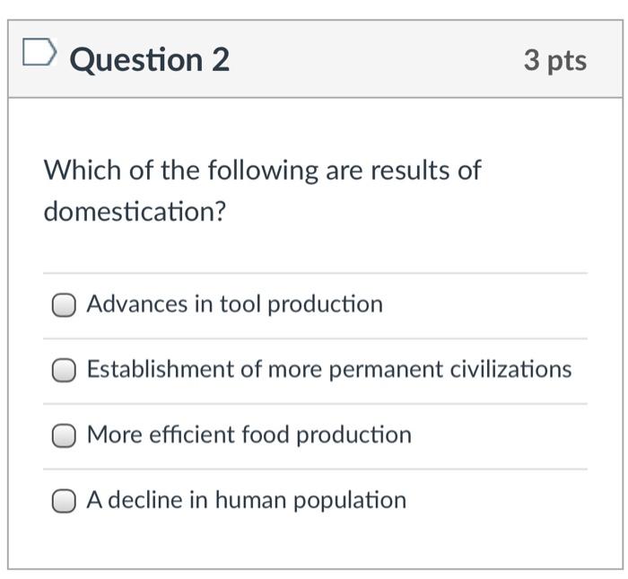
Task: Click 'A decline in human population' answer label
Action: (x=246, y=500)
